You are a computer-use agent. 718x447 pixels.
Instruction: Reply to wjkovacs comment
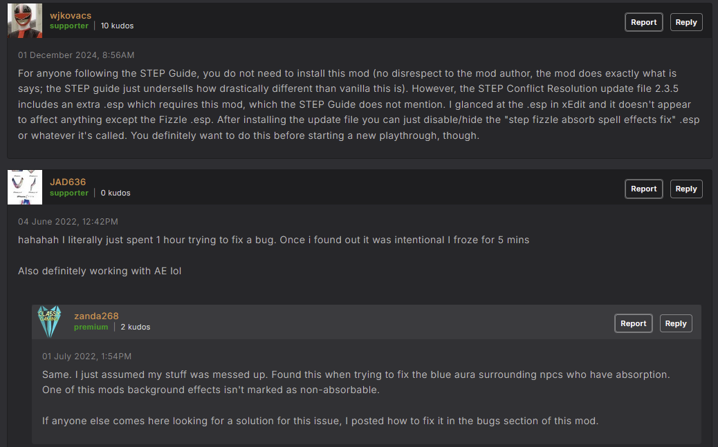point(685,22)
